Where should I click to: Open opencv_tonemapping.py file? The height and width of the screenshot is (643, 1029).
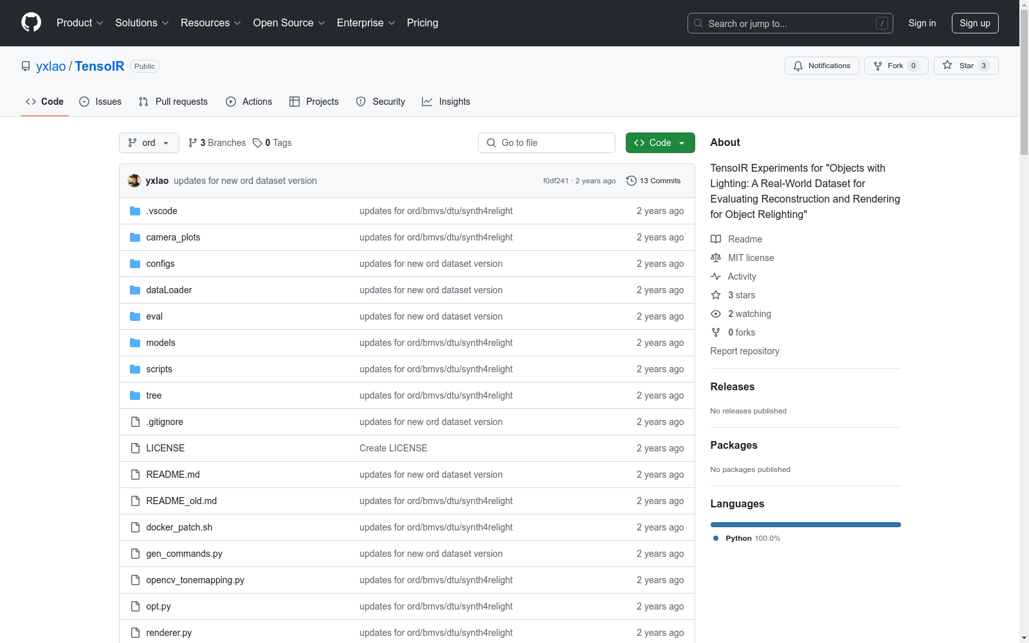[196, 580]
